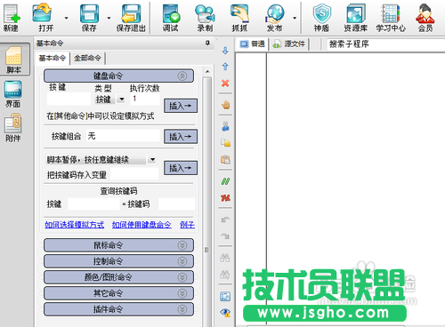This screenshot has width=445, height=327.
Task: Open dropdown arrow next to 保存
Action: click(x=109, y=18)
